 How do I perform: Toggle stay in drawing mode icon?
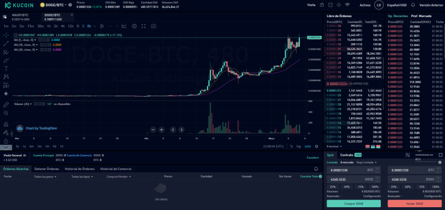[x=6, y=132]
